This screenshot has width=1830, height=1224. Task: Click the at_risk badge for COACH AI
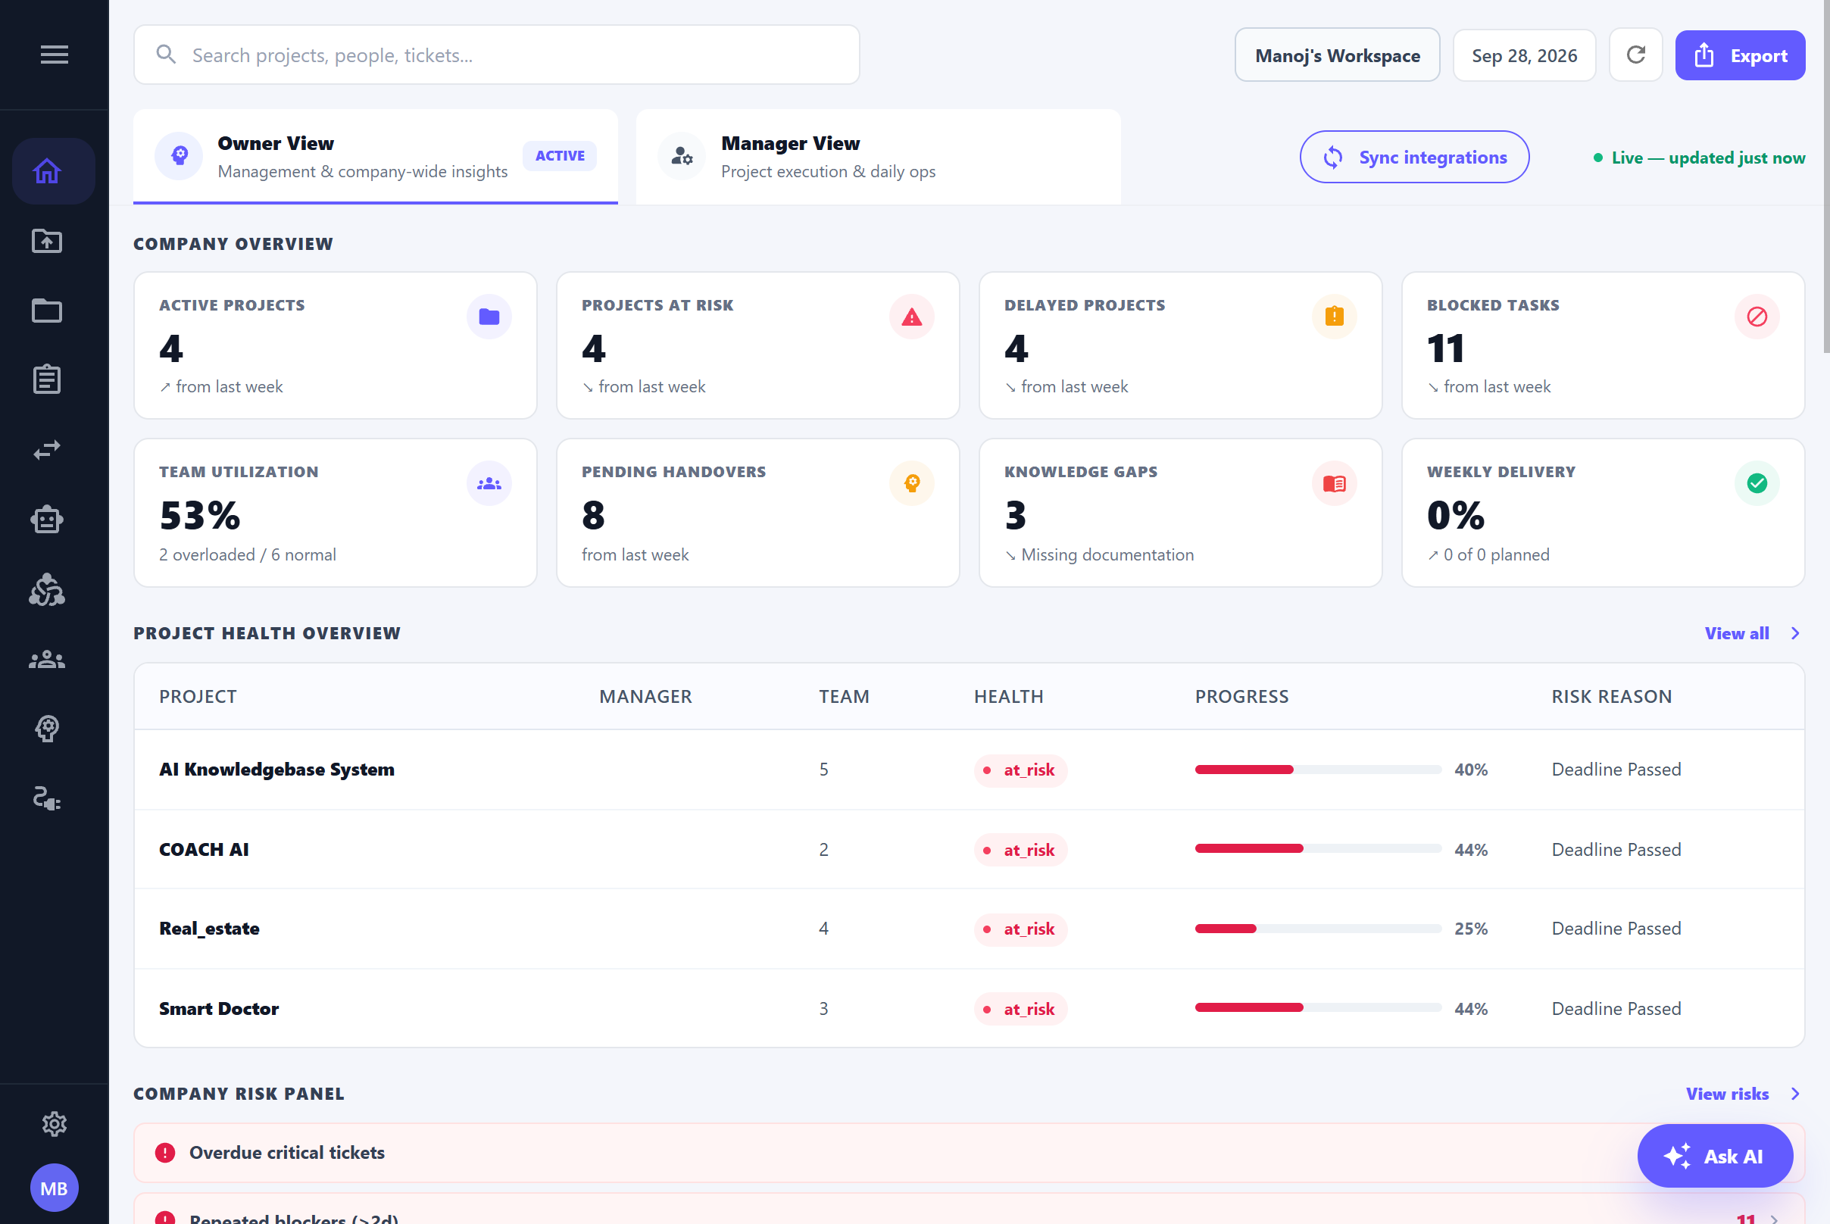coord(1020,850)
